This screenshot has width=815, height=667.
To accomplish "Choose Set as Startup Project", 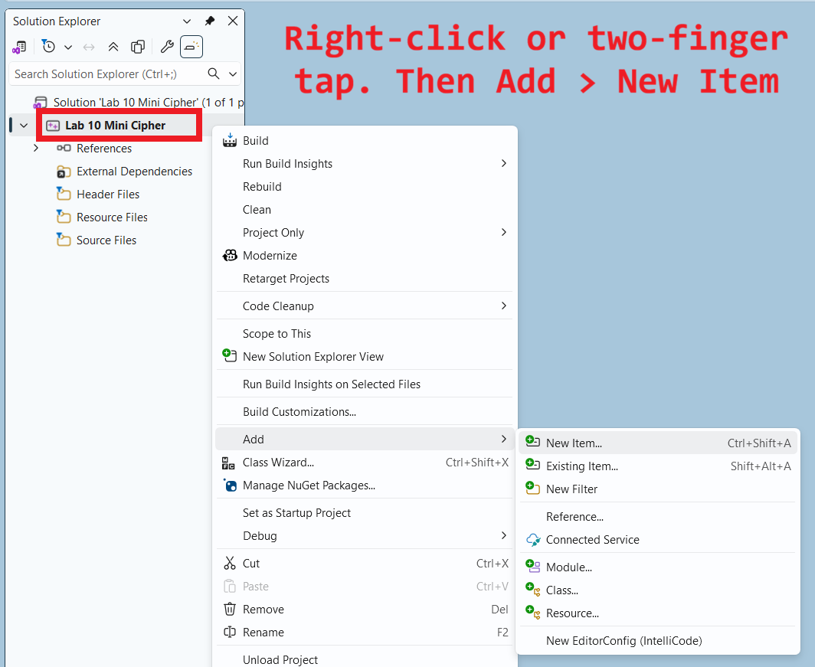I will point(296,513).
